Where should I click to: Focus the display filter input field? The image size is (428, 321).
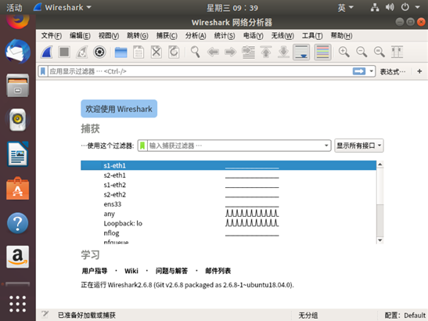[200, 71]
